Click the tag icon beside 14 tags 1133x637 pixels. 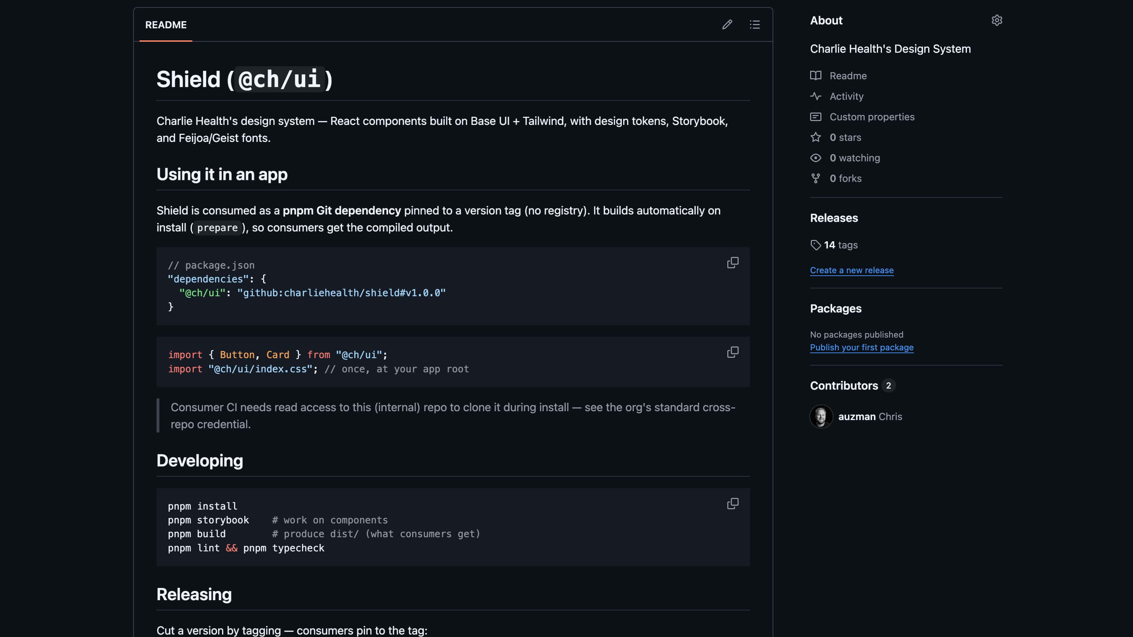pyautogui.click(x=815, y=245)
